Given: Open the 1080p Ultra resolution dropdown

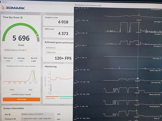Looking at the screenshot, I should [59, 52].
